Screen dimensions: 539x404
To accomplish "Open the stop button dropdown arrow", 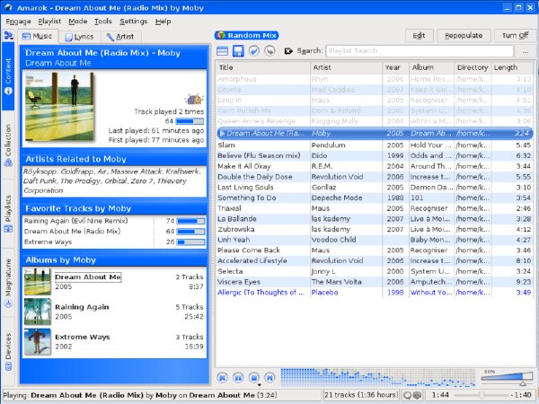I will point(260,385).
